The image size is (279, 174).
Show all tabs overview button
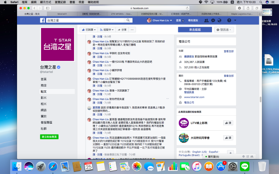point(257,8)
